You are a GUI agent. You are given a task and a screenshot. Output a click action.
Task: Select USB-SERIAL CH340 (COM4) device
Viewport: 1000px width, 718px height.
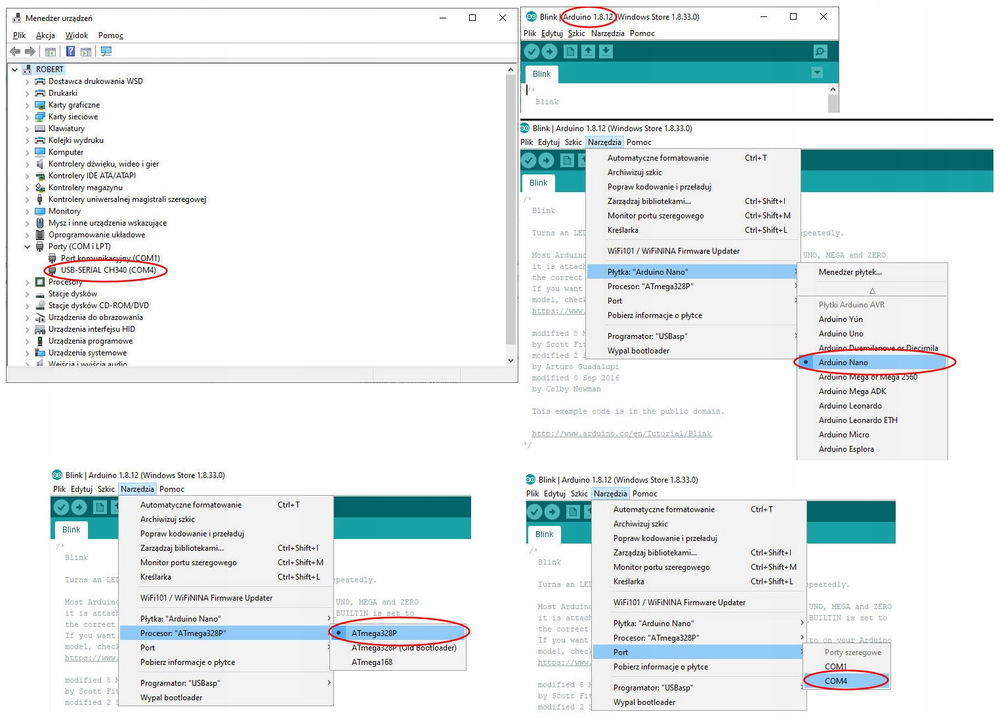coord(108,270)
